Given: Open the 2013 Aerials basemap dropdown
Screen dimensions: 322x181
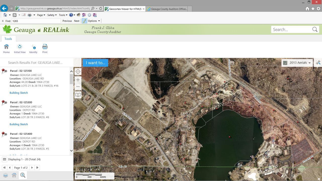Looking at the screenshot, I should pyautogui.click(x=297, y=63).
